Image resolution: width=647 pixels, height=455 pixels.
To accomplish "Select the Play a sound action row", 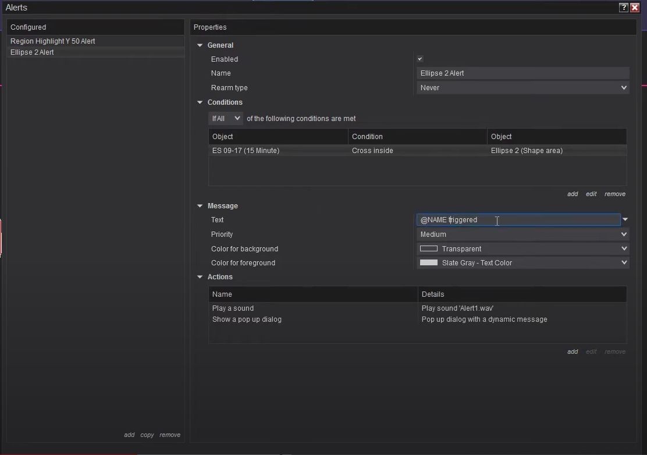I will pos(233,308).
